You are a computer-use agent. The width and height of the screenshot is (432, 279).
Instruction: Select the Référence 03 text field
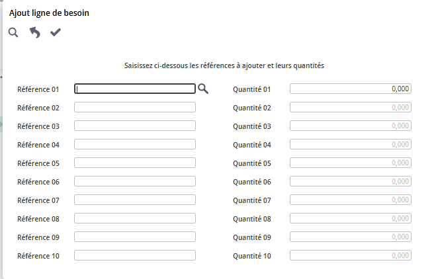tap(135, 126)
